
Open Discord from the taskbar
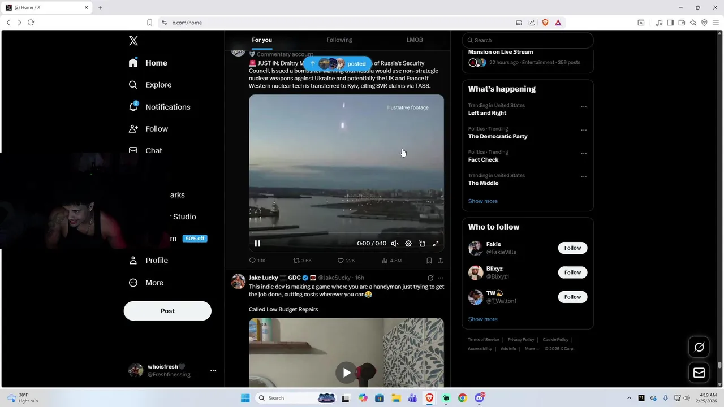[480, 398]
